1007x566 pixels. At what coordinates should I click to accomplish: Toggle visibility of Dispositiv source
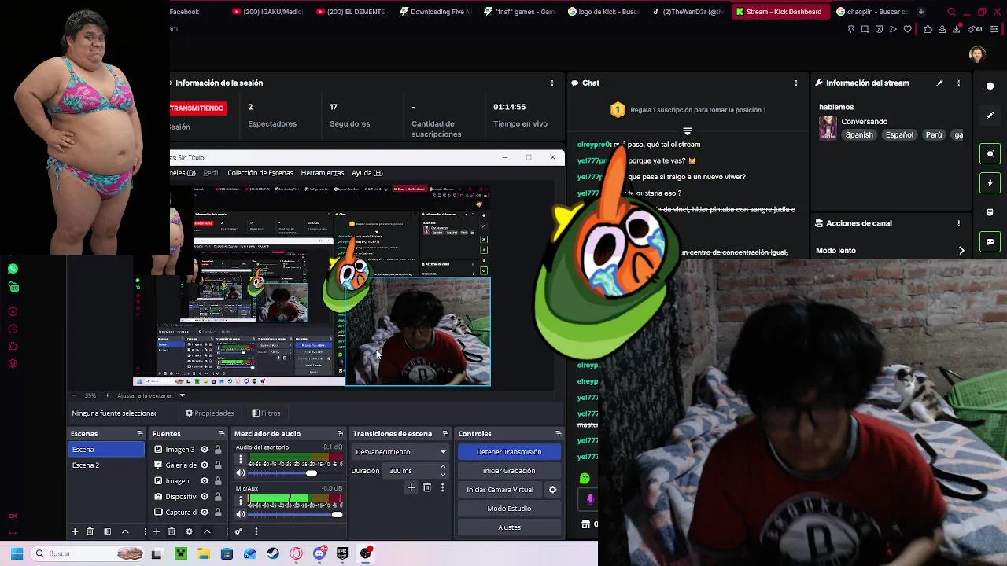click(205, 497)
